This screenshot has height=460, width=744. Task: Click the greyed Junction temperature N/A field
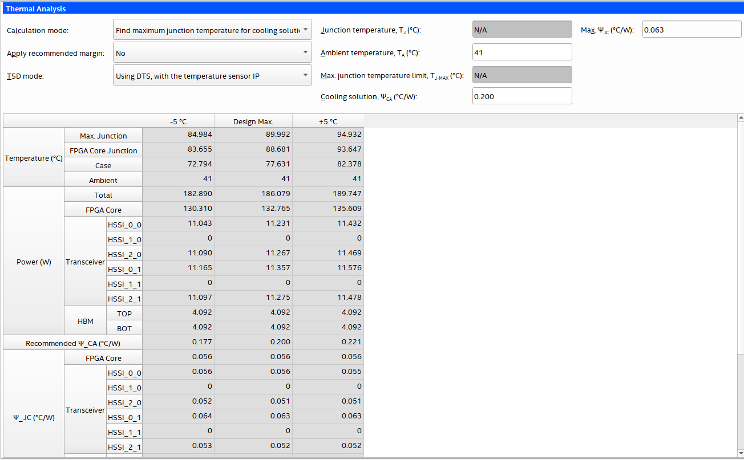coord(521,30)
